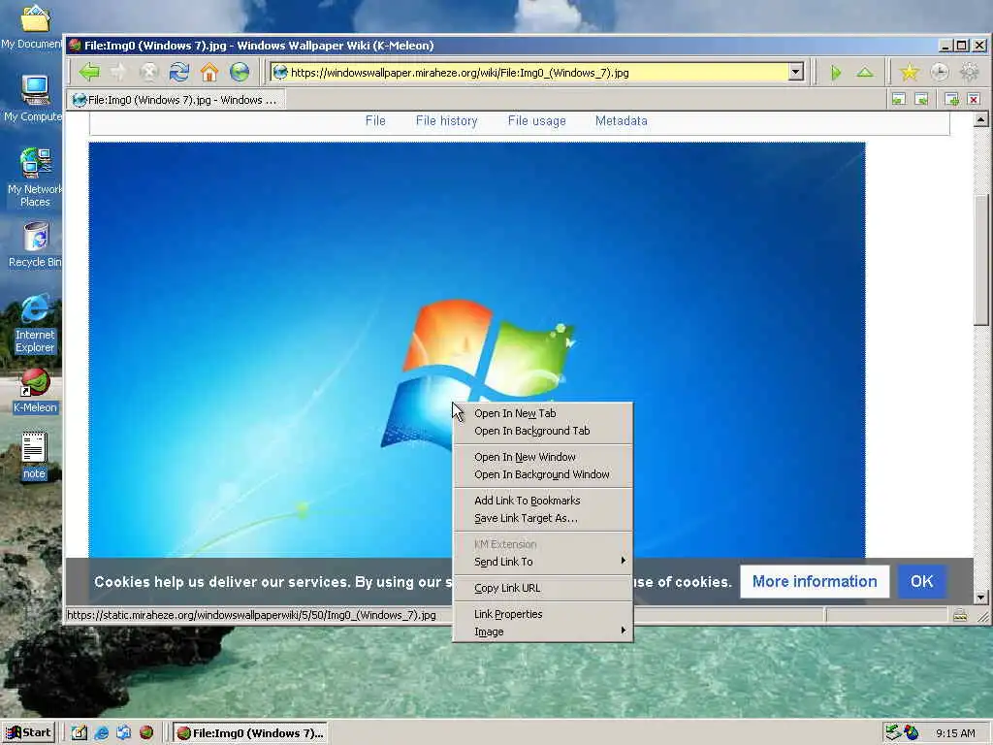The height and width of the screenshot is (745, 993).
Task: Choose Save Link Target As...
Action: (543, 518)
